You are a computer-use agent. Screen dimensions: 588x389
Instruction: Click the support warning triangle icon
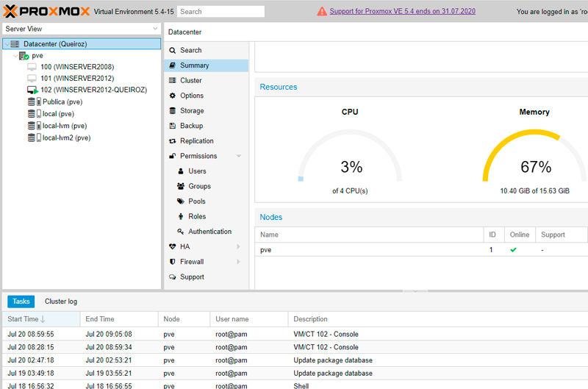tap(322, 12)
